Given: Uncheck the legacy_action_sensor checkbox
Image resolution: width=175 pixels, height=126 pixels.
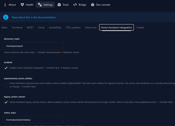Looking at the screenshot, I should click(x=6, y=102).
